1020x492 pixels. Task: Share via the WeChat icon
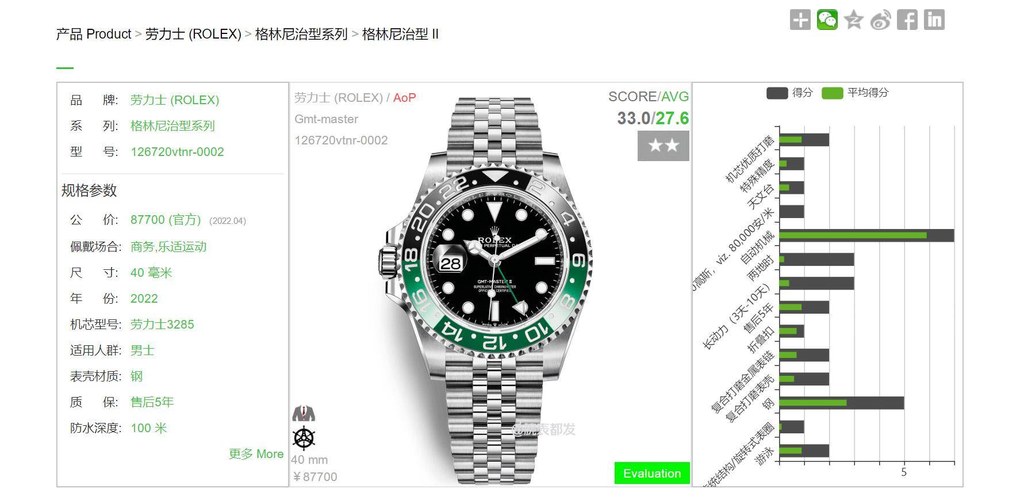[x=827, y=20]
